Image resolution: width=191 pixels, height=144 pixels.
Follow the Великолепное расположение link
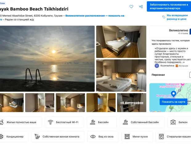click(x=95, y=16)
